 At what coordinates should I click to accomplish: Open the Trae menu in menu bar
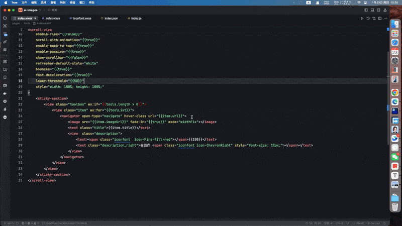tap(15, 3)
